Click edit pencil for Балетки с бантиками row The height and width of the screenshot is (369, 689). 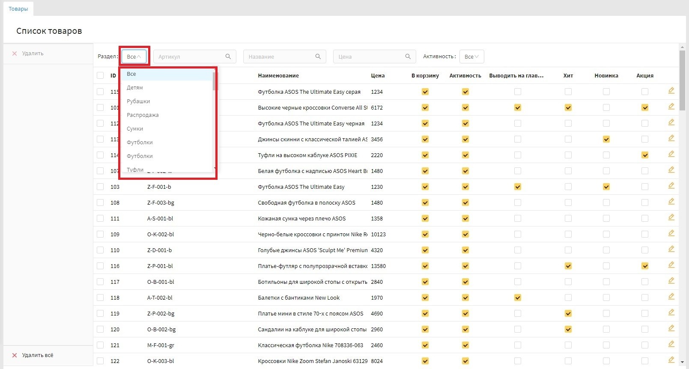point(671,297)
